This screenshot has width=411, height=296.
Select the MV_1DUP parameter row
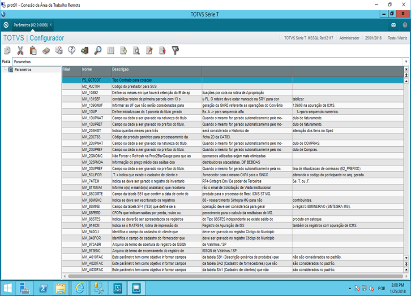[x=90, y=111]
